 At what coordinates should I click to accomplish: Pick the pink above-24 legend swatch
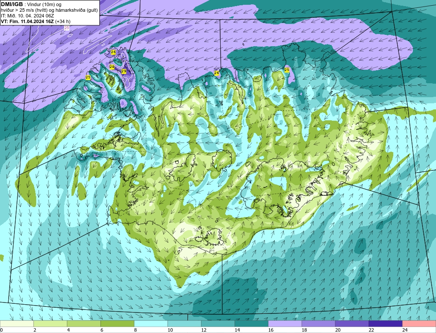pos(419,324)
